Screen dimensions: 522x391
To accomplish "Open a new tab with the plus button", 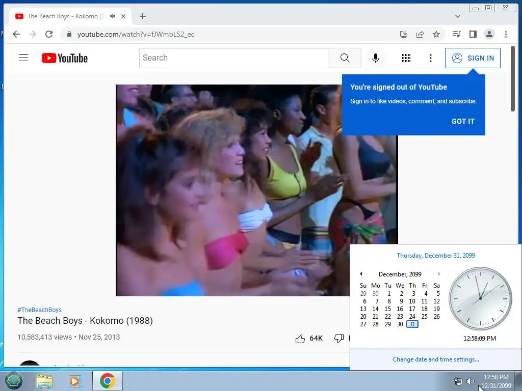I will click(143, 16).
